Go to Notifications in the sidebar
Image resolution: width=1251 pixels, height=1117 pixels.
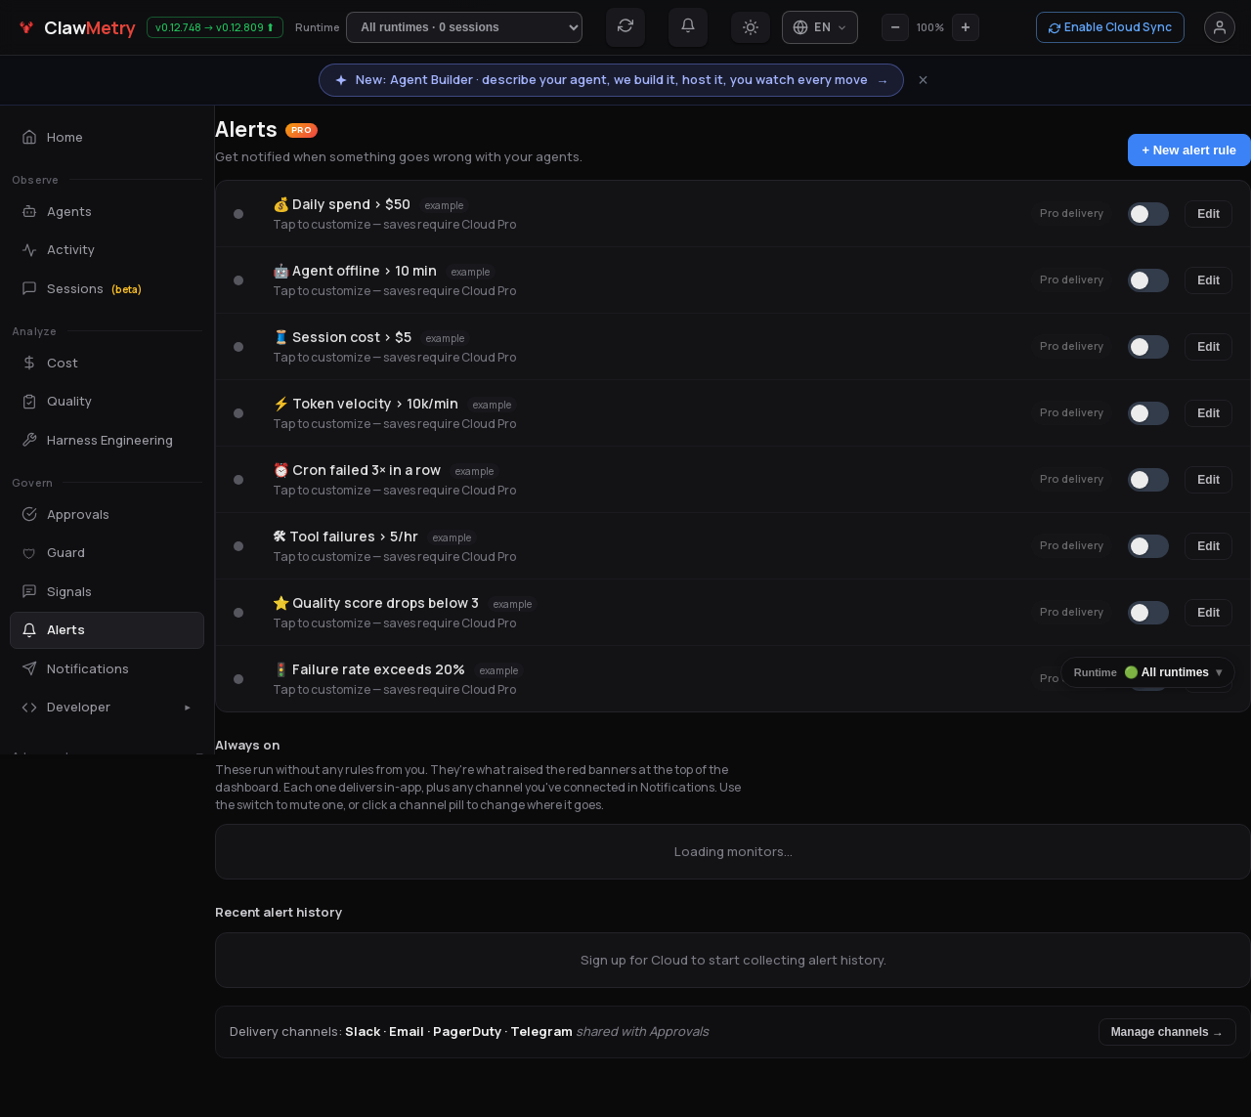107,669
